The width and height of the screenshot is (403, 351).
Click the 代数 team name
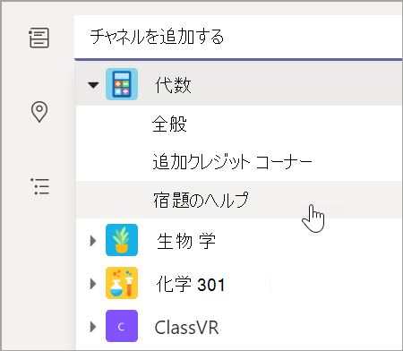[173, 85]
